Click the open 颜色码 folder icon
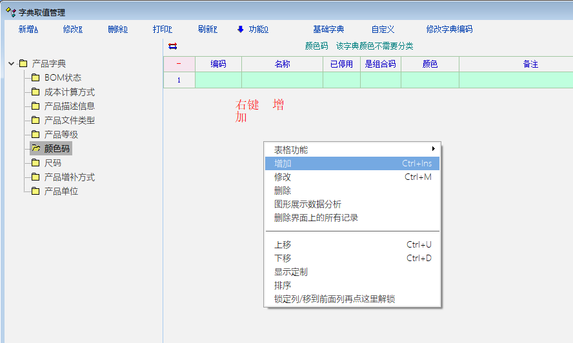 36,148
